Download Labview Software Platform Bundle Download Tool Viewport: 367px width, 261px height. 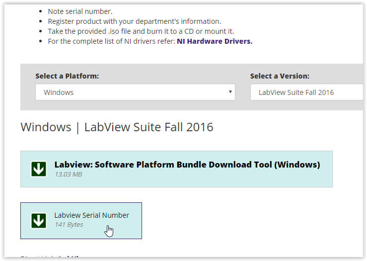pos(176,169)
